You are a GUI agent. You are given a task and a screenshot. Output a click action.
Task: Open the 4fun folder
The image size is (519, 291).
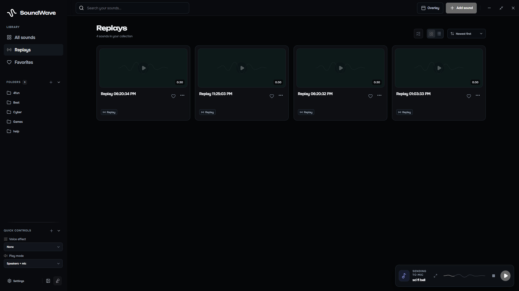pos(34,93)
